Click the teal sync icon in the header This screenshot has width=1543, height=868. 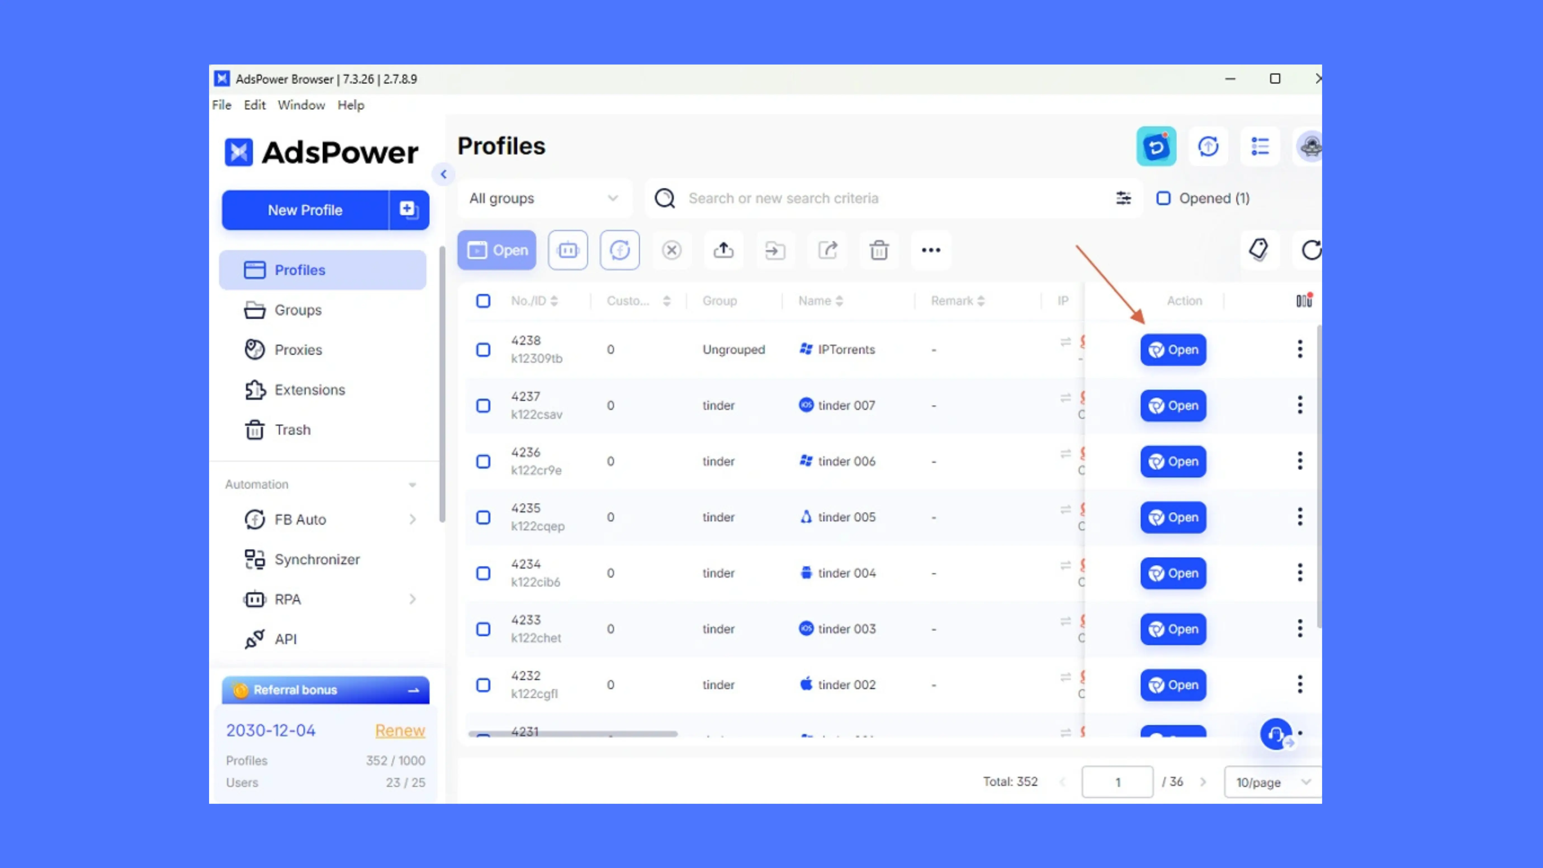(1156, 146)
